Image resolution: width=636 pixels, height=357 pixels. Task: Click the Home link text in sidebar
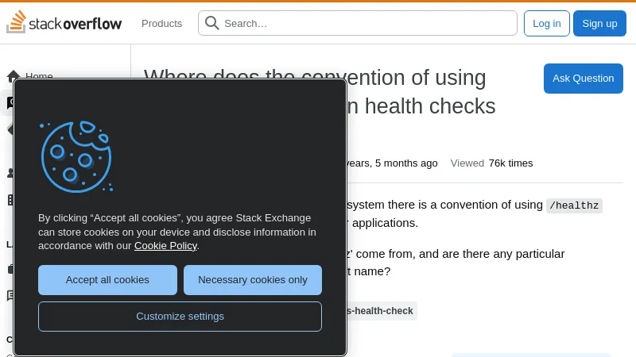[39, 76]
